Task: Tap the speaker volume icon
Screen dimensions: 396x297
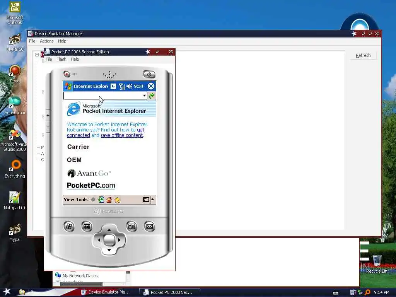Action: tap(129, 86)
